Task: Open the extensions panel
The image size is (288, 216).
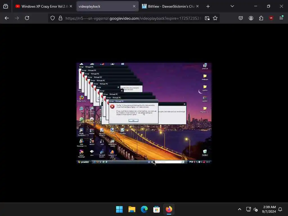Action: pyautogui.click(x=261, y=18)
